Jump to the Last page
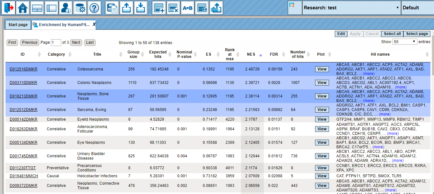This screenshot has height=194, width=434. point(90,42)
